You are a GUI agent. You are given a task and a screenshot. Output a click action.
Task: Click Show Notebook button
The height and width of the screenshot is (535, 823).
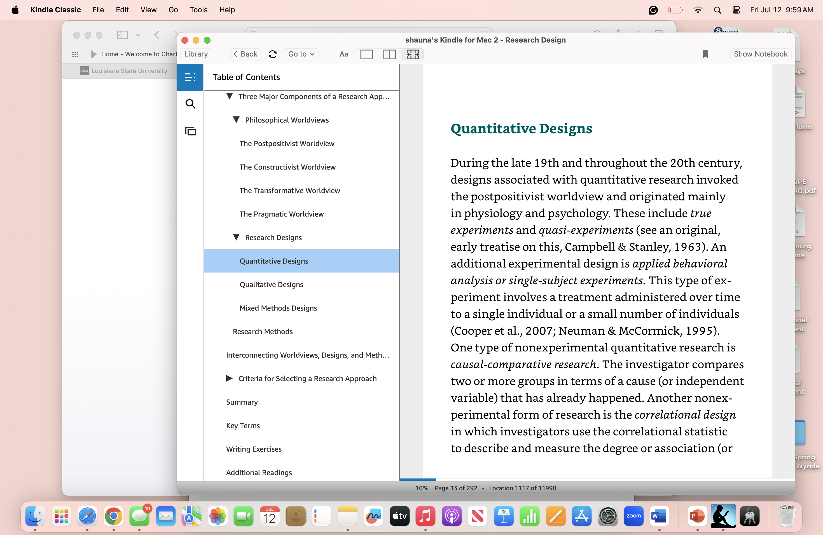point(760,54)
